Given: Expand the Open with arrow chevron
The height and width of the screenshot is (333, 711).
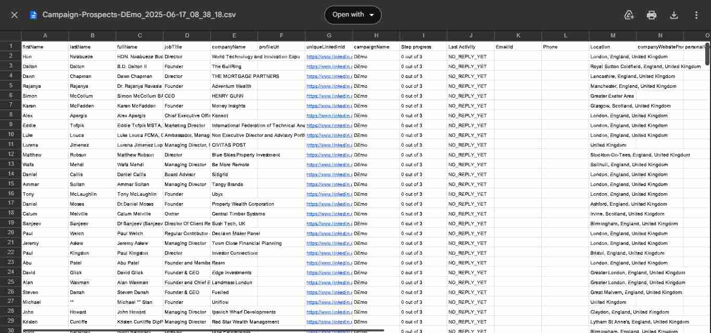Looking at the screenshot, I should (x=372, y=15).
